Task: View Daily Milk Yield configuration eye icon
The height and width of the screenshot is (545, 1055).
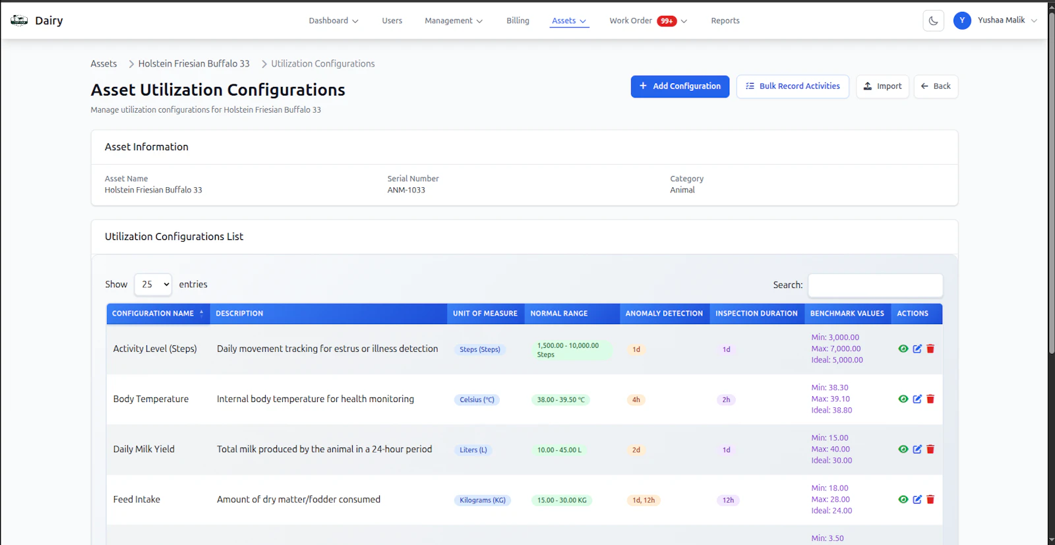Action: (x=903, y=449)
